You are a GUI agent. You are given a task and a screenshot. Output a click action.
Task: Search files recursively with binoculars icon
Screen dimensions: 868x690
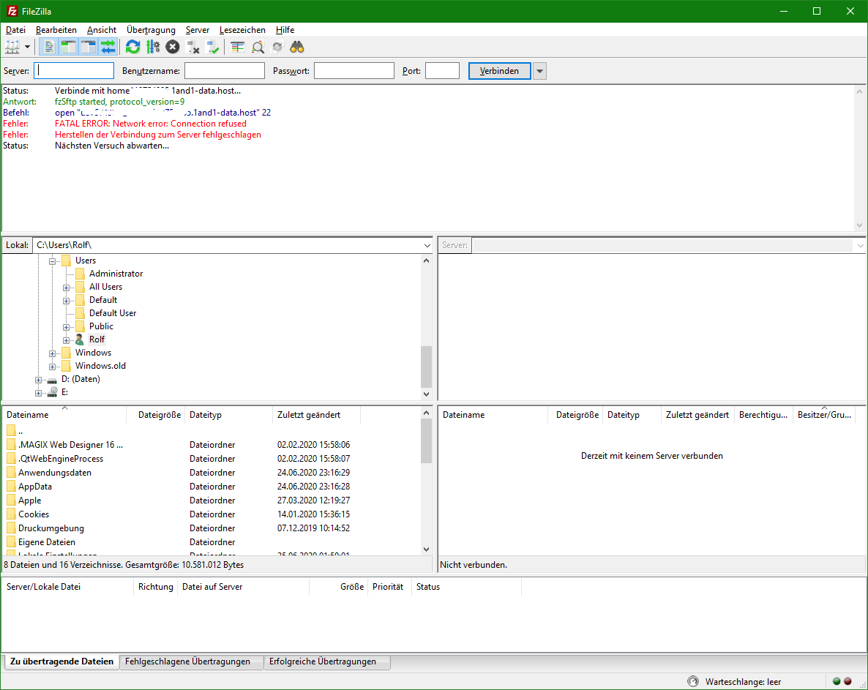coord(297,47)
